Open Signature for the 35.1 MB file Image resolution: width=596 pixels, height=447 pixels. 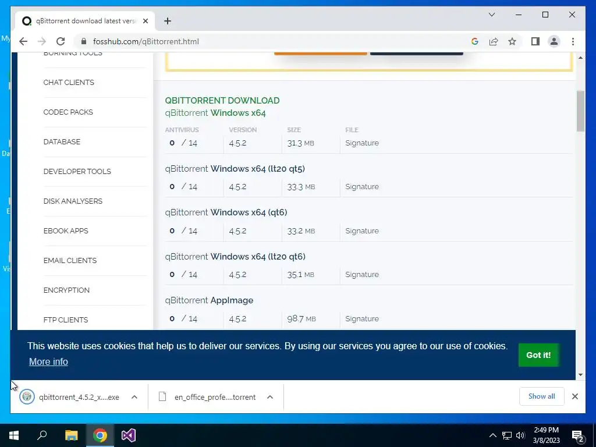362,275
